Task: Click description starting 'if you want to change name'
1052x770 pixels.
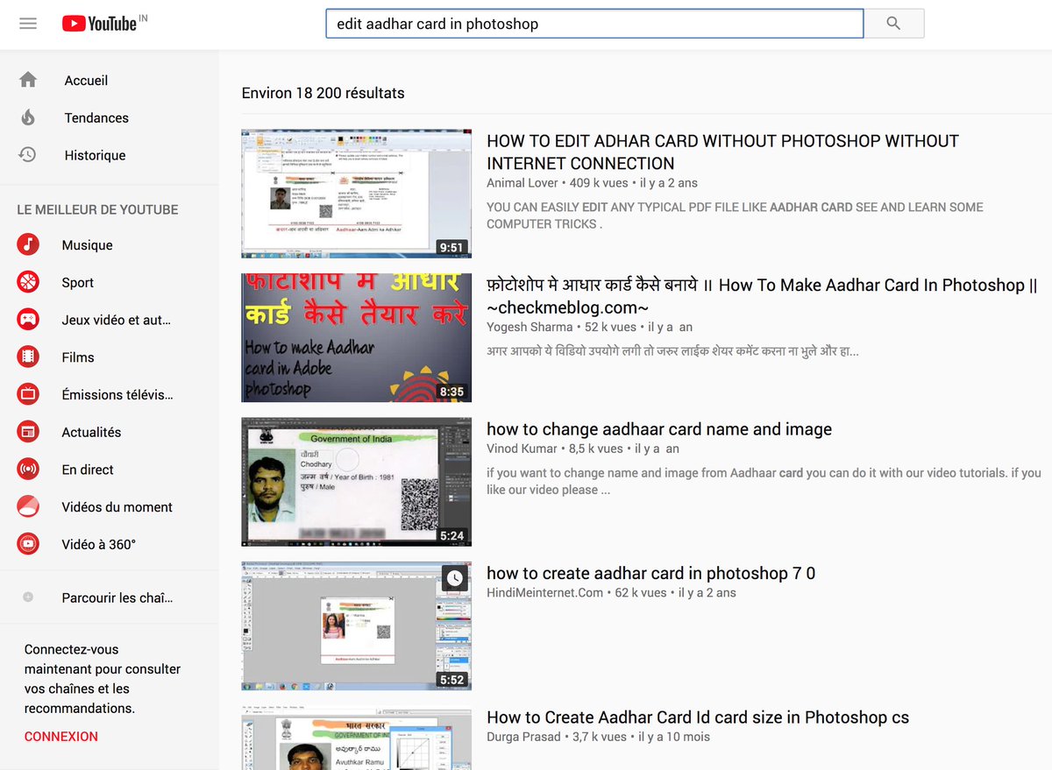Action: [x=764, y=481]
